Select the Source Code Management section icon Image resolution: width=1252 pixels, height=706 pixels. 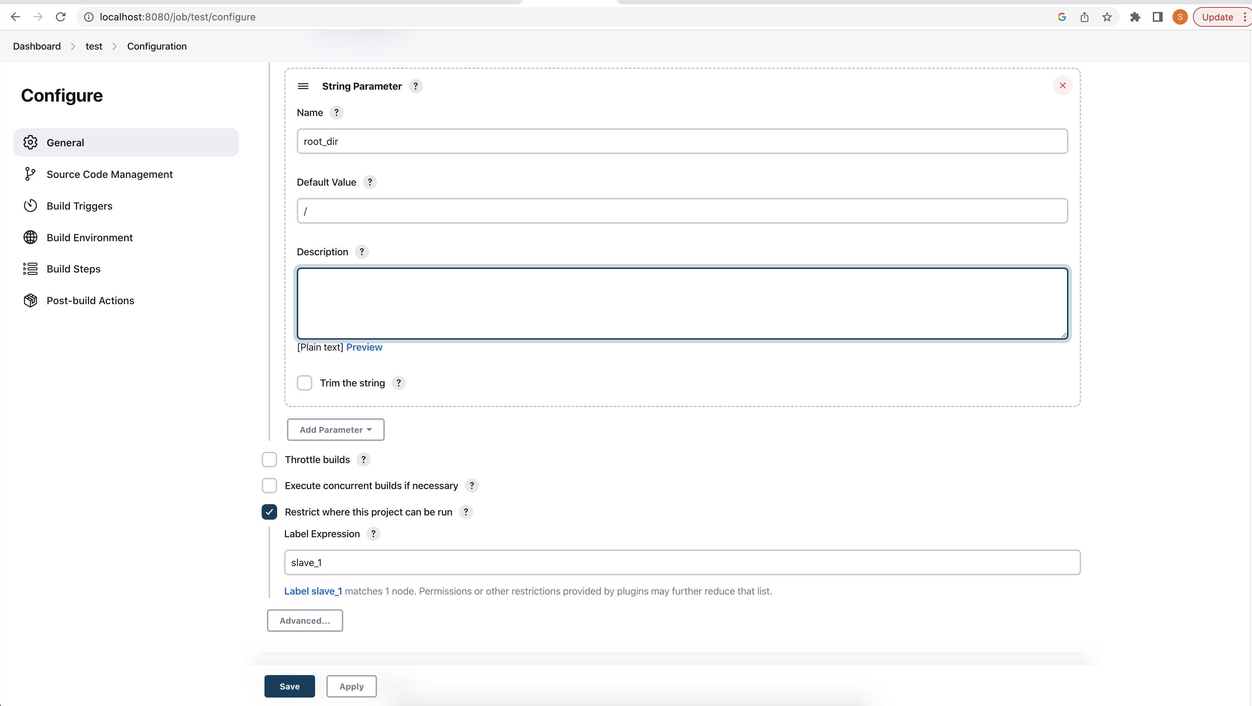tap(30, 174)
